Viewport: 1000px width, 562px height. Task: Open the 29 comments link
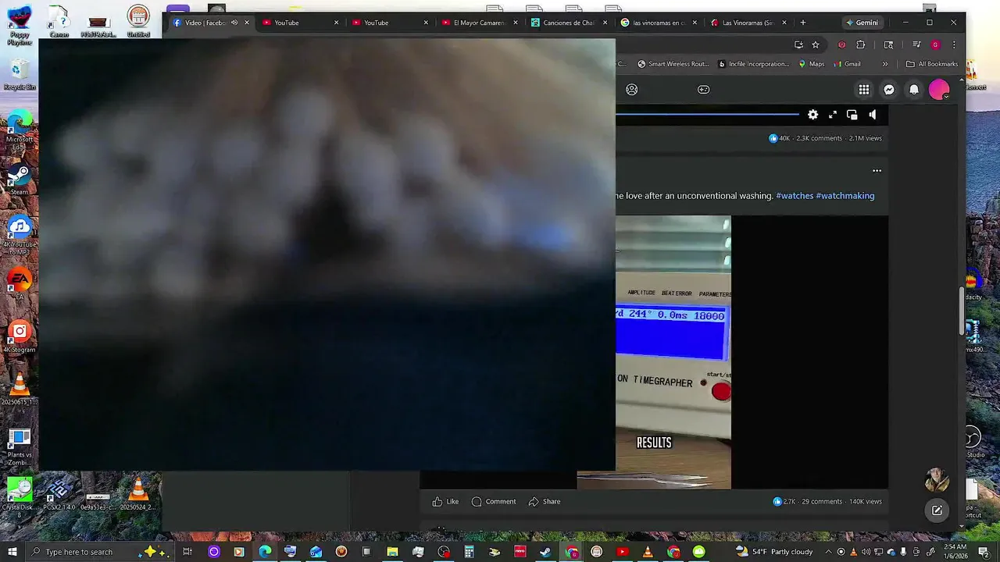pos(822,502)
